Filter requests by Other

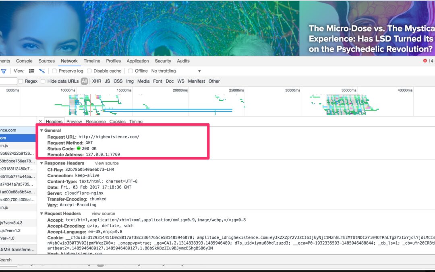point(214,81)
